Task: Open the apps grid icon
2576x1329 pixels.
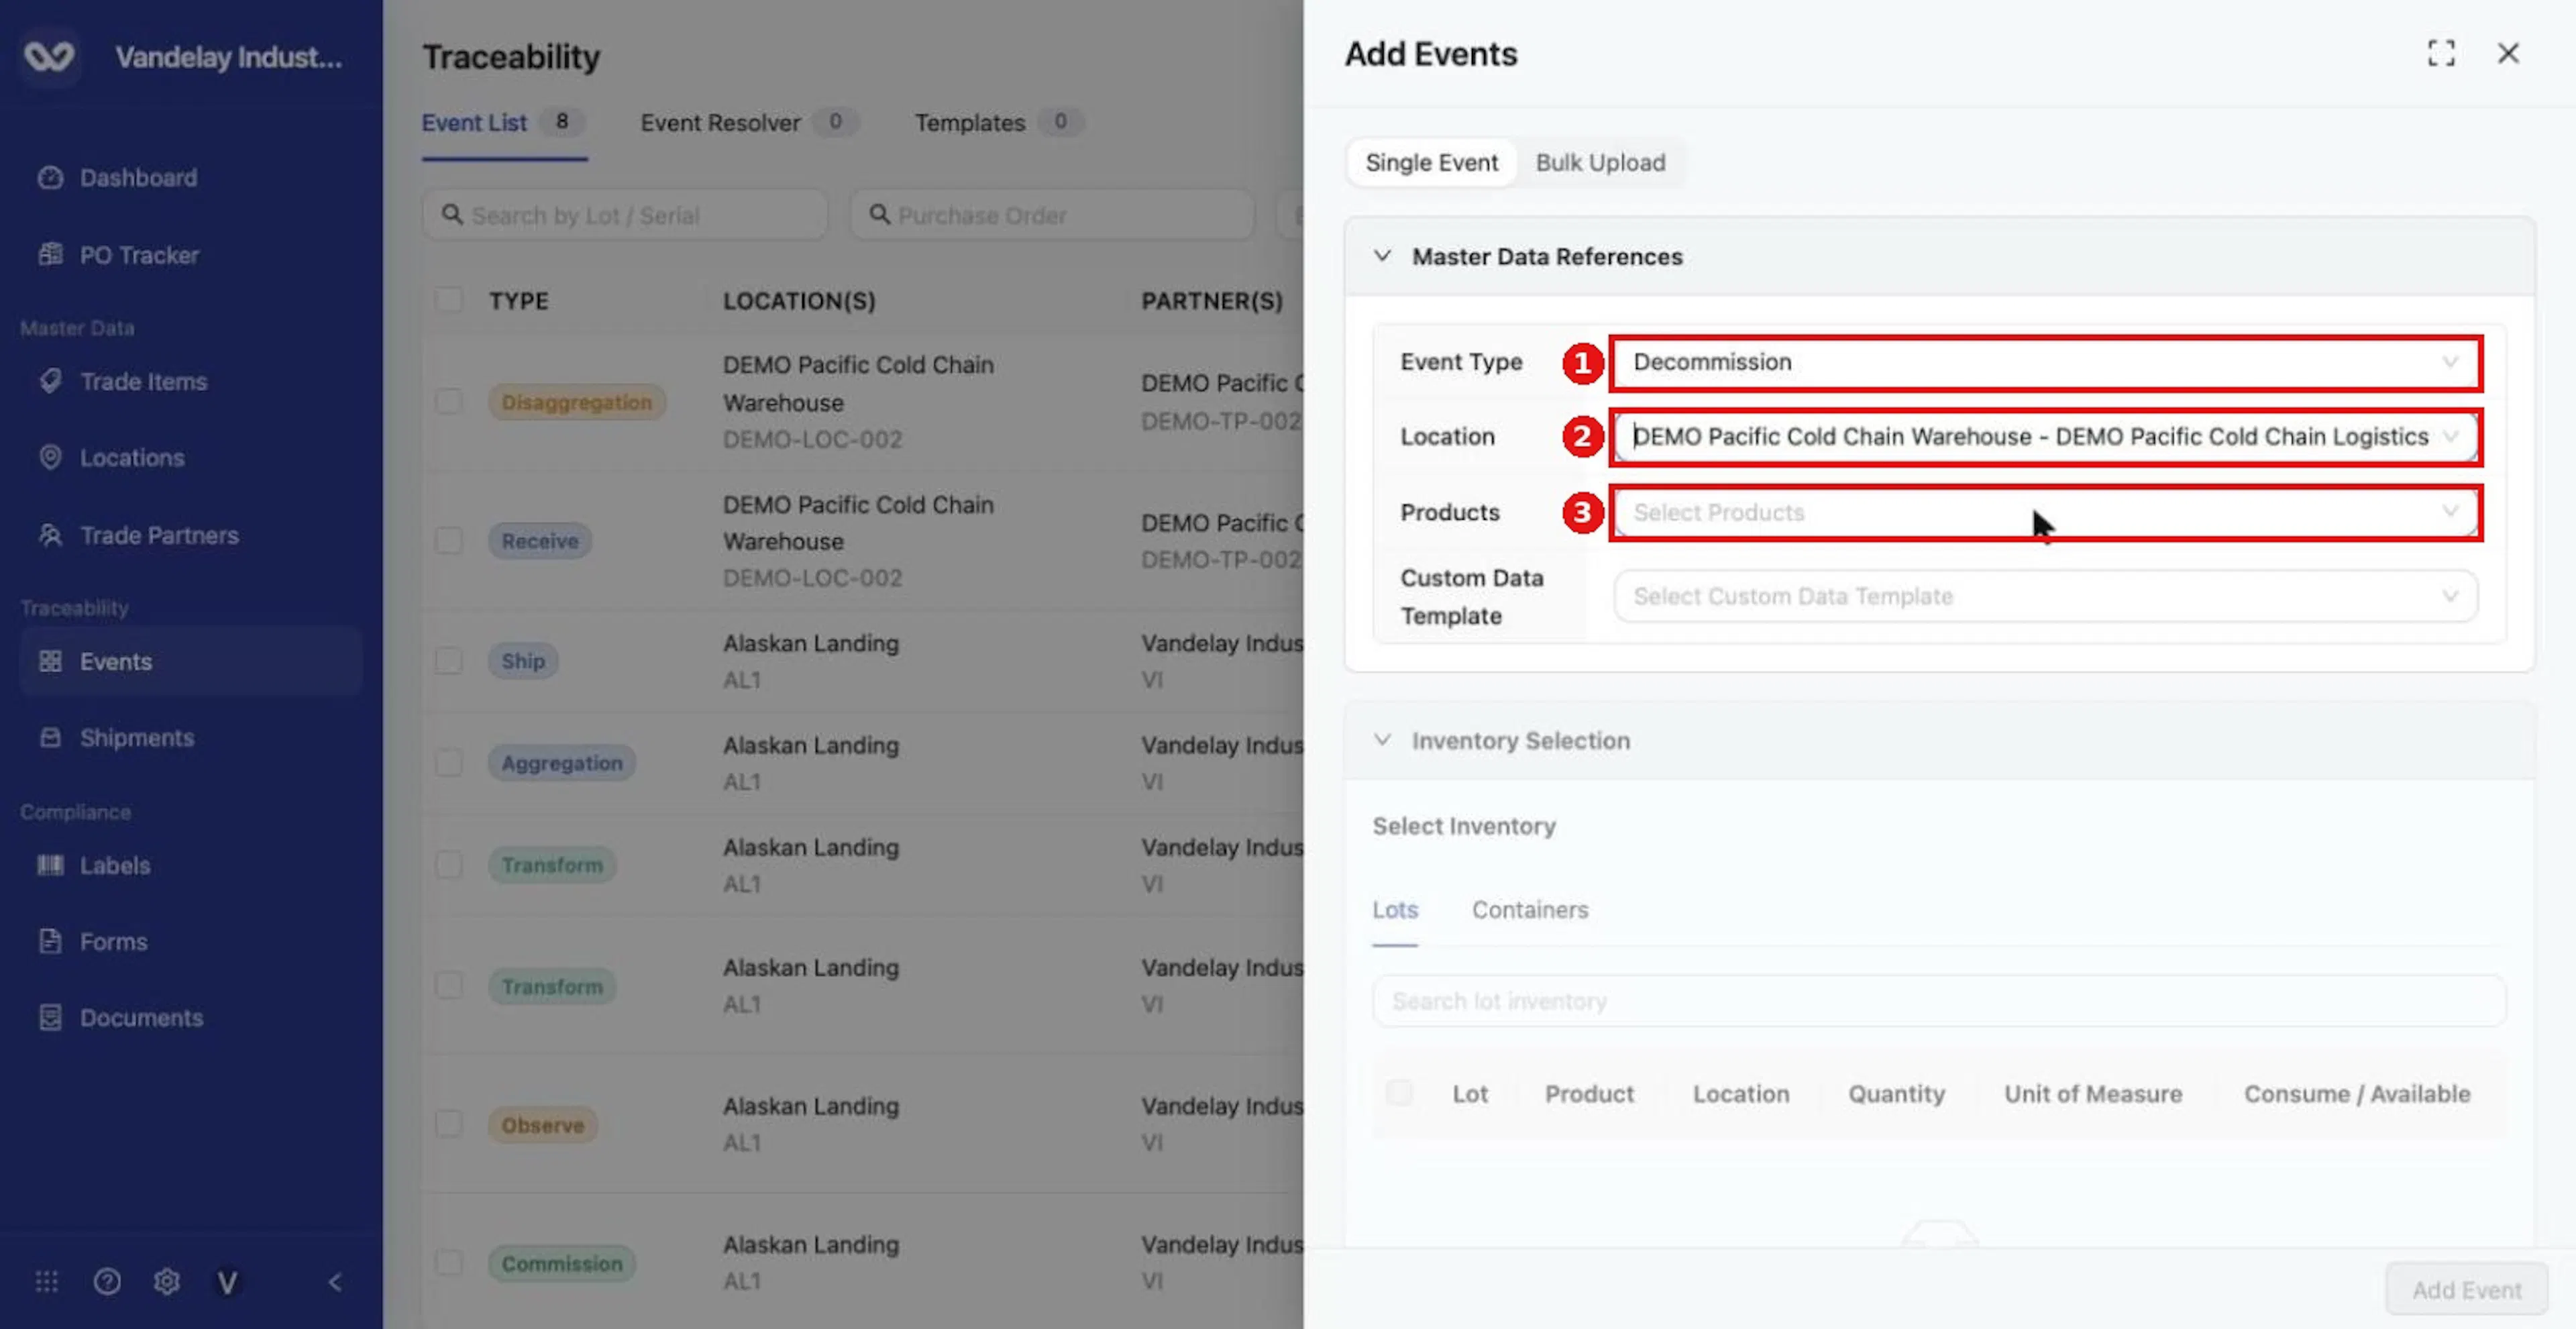Action: pyautogui.click(x=46, y=1281)
